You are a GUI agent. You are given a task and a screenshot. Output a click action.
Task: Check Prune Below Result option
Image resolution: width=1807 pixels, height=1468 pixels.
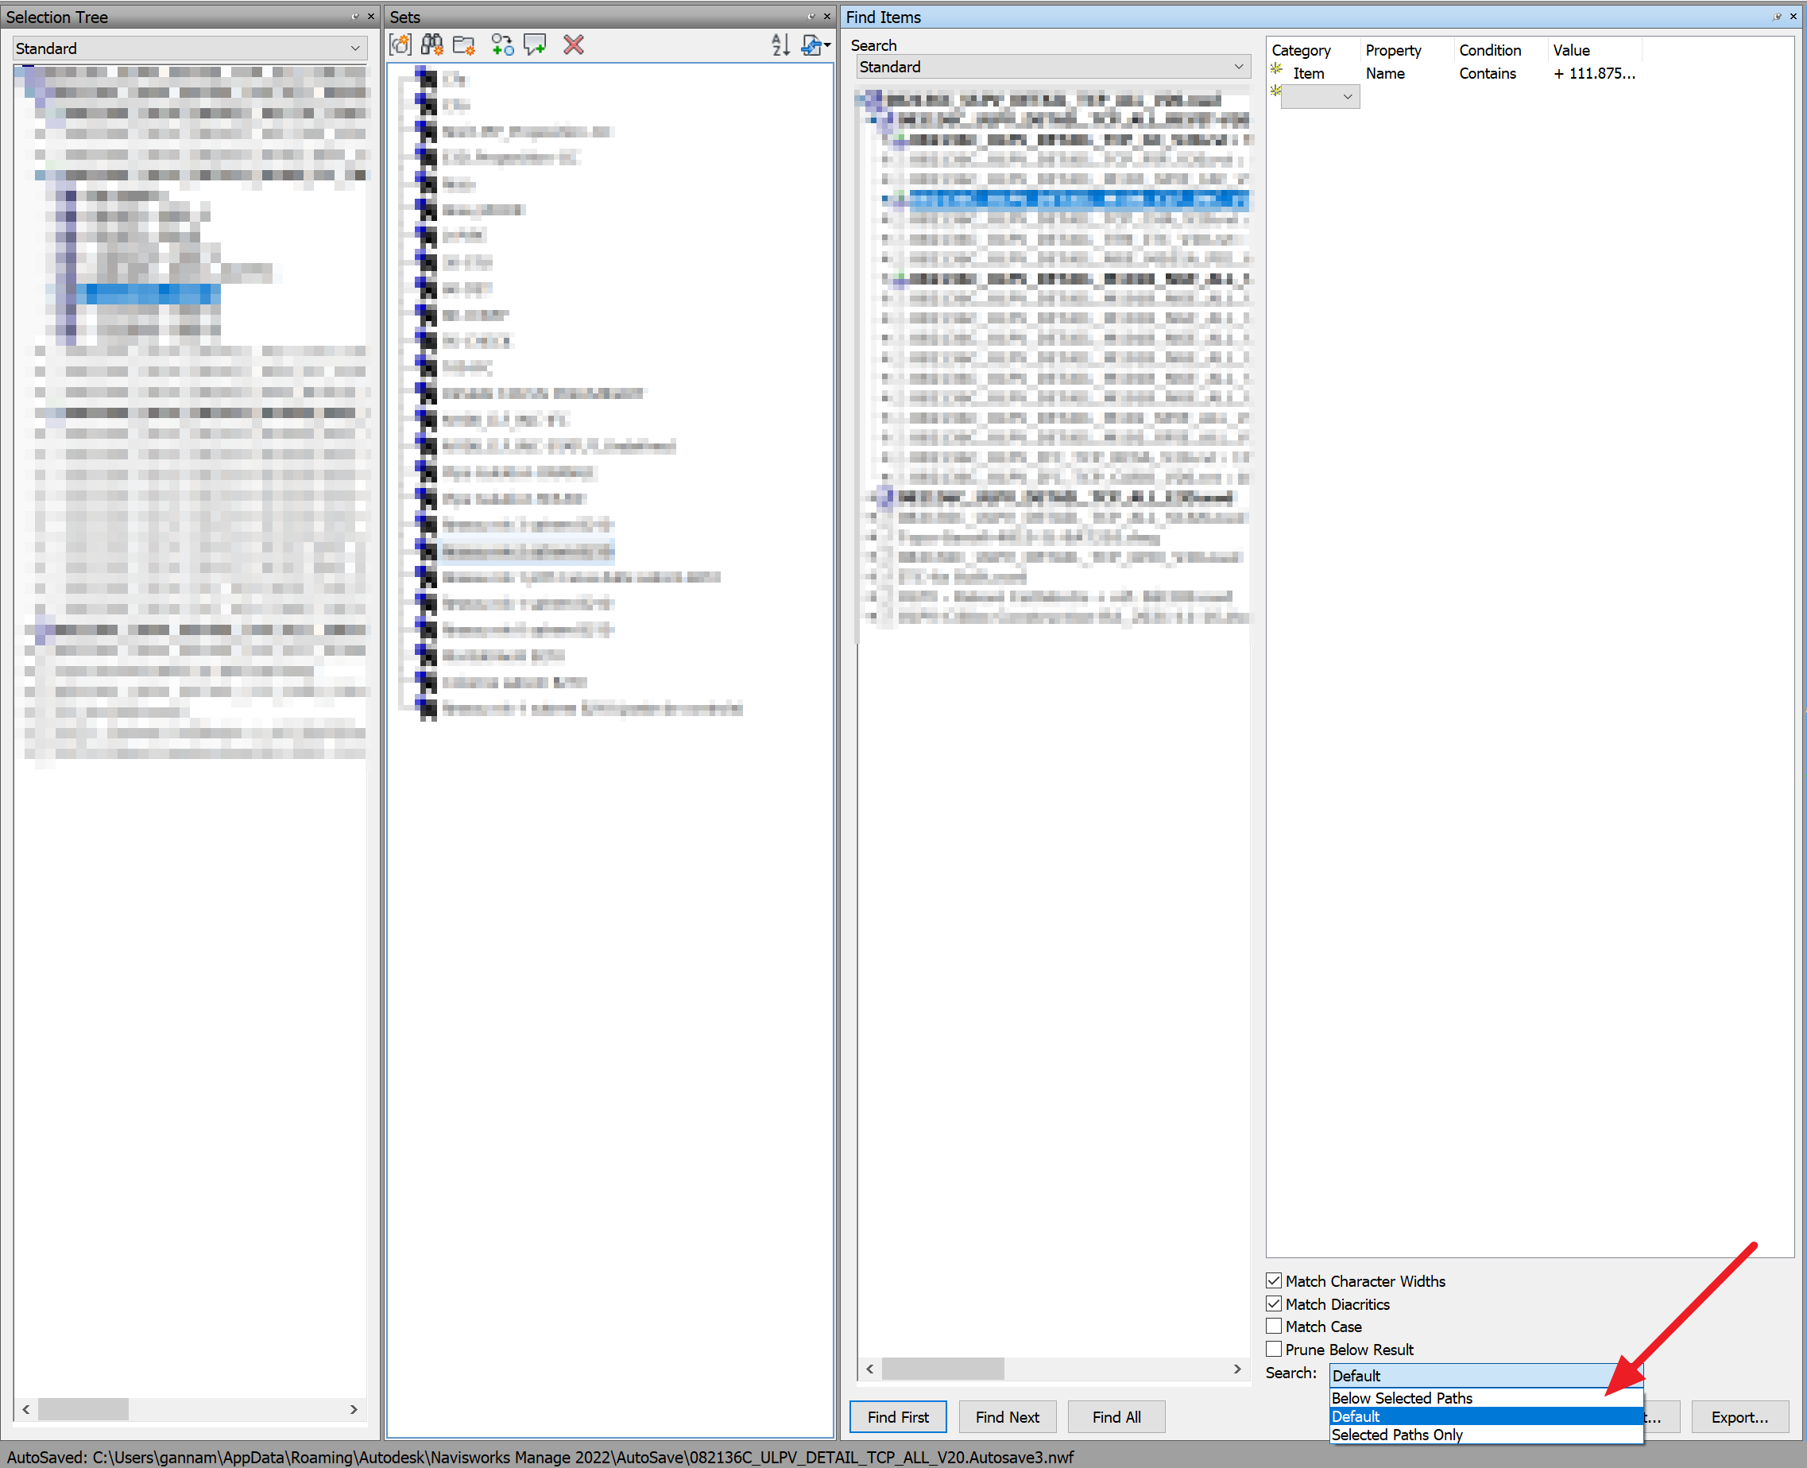click(x=1274, y=1349)
